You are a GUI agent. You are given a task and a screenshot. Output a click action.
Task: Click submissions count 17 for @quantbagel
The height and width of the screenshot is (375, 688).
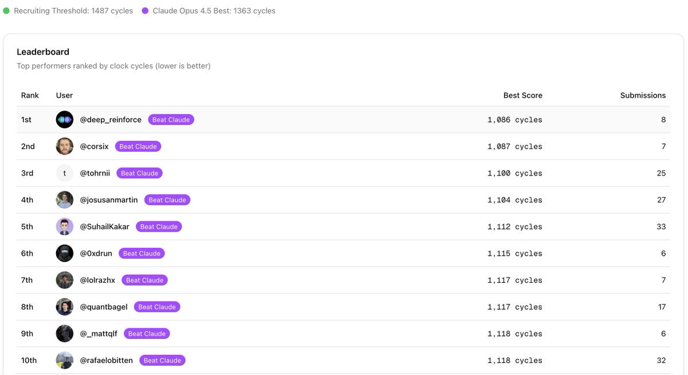[662, 307]
